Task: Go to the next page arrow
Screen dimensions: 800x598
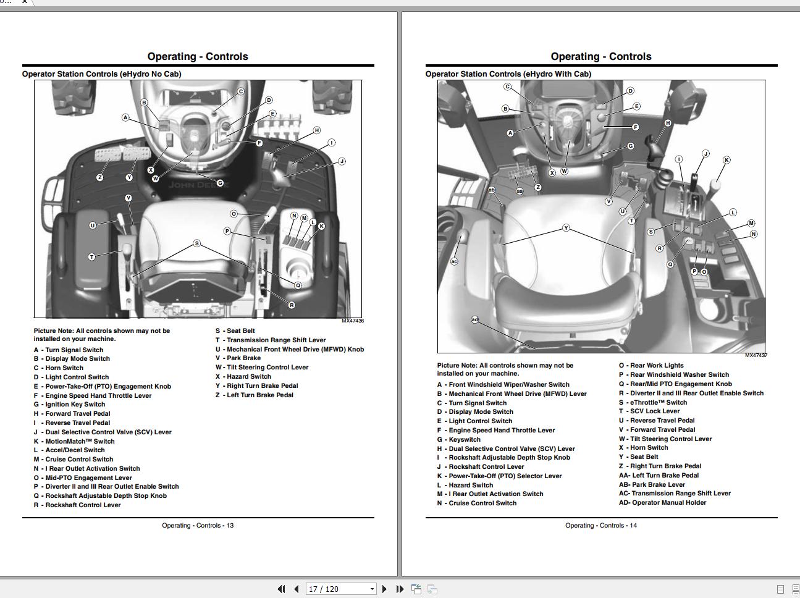Action: [x=384, y=589]
